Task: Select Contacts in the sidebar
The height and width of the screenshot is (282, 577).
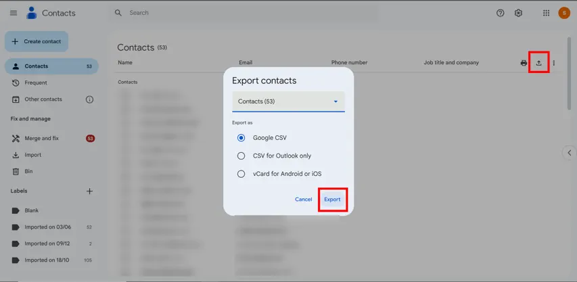Action: coord(51,66)
